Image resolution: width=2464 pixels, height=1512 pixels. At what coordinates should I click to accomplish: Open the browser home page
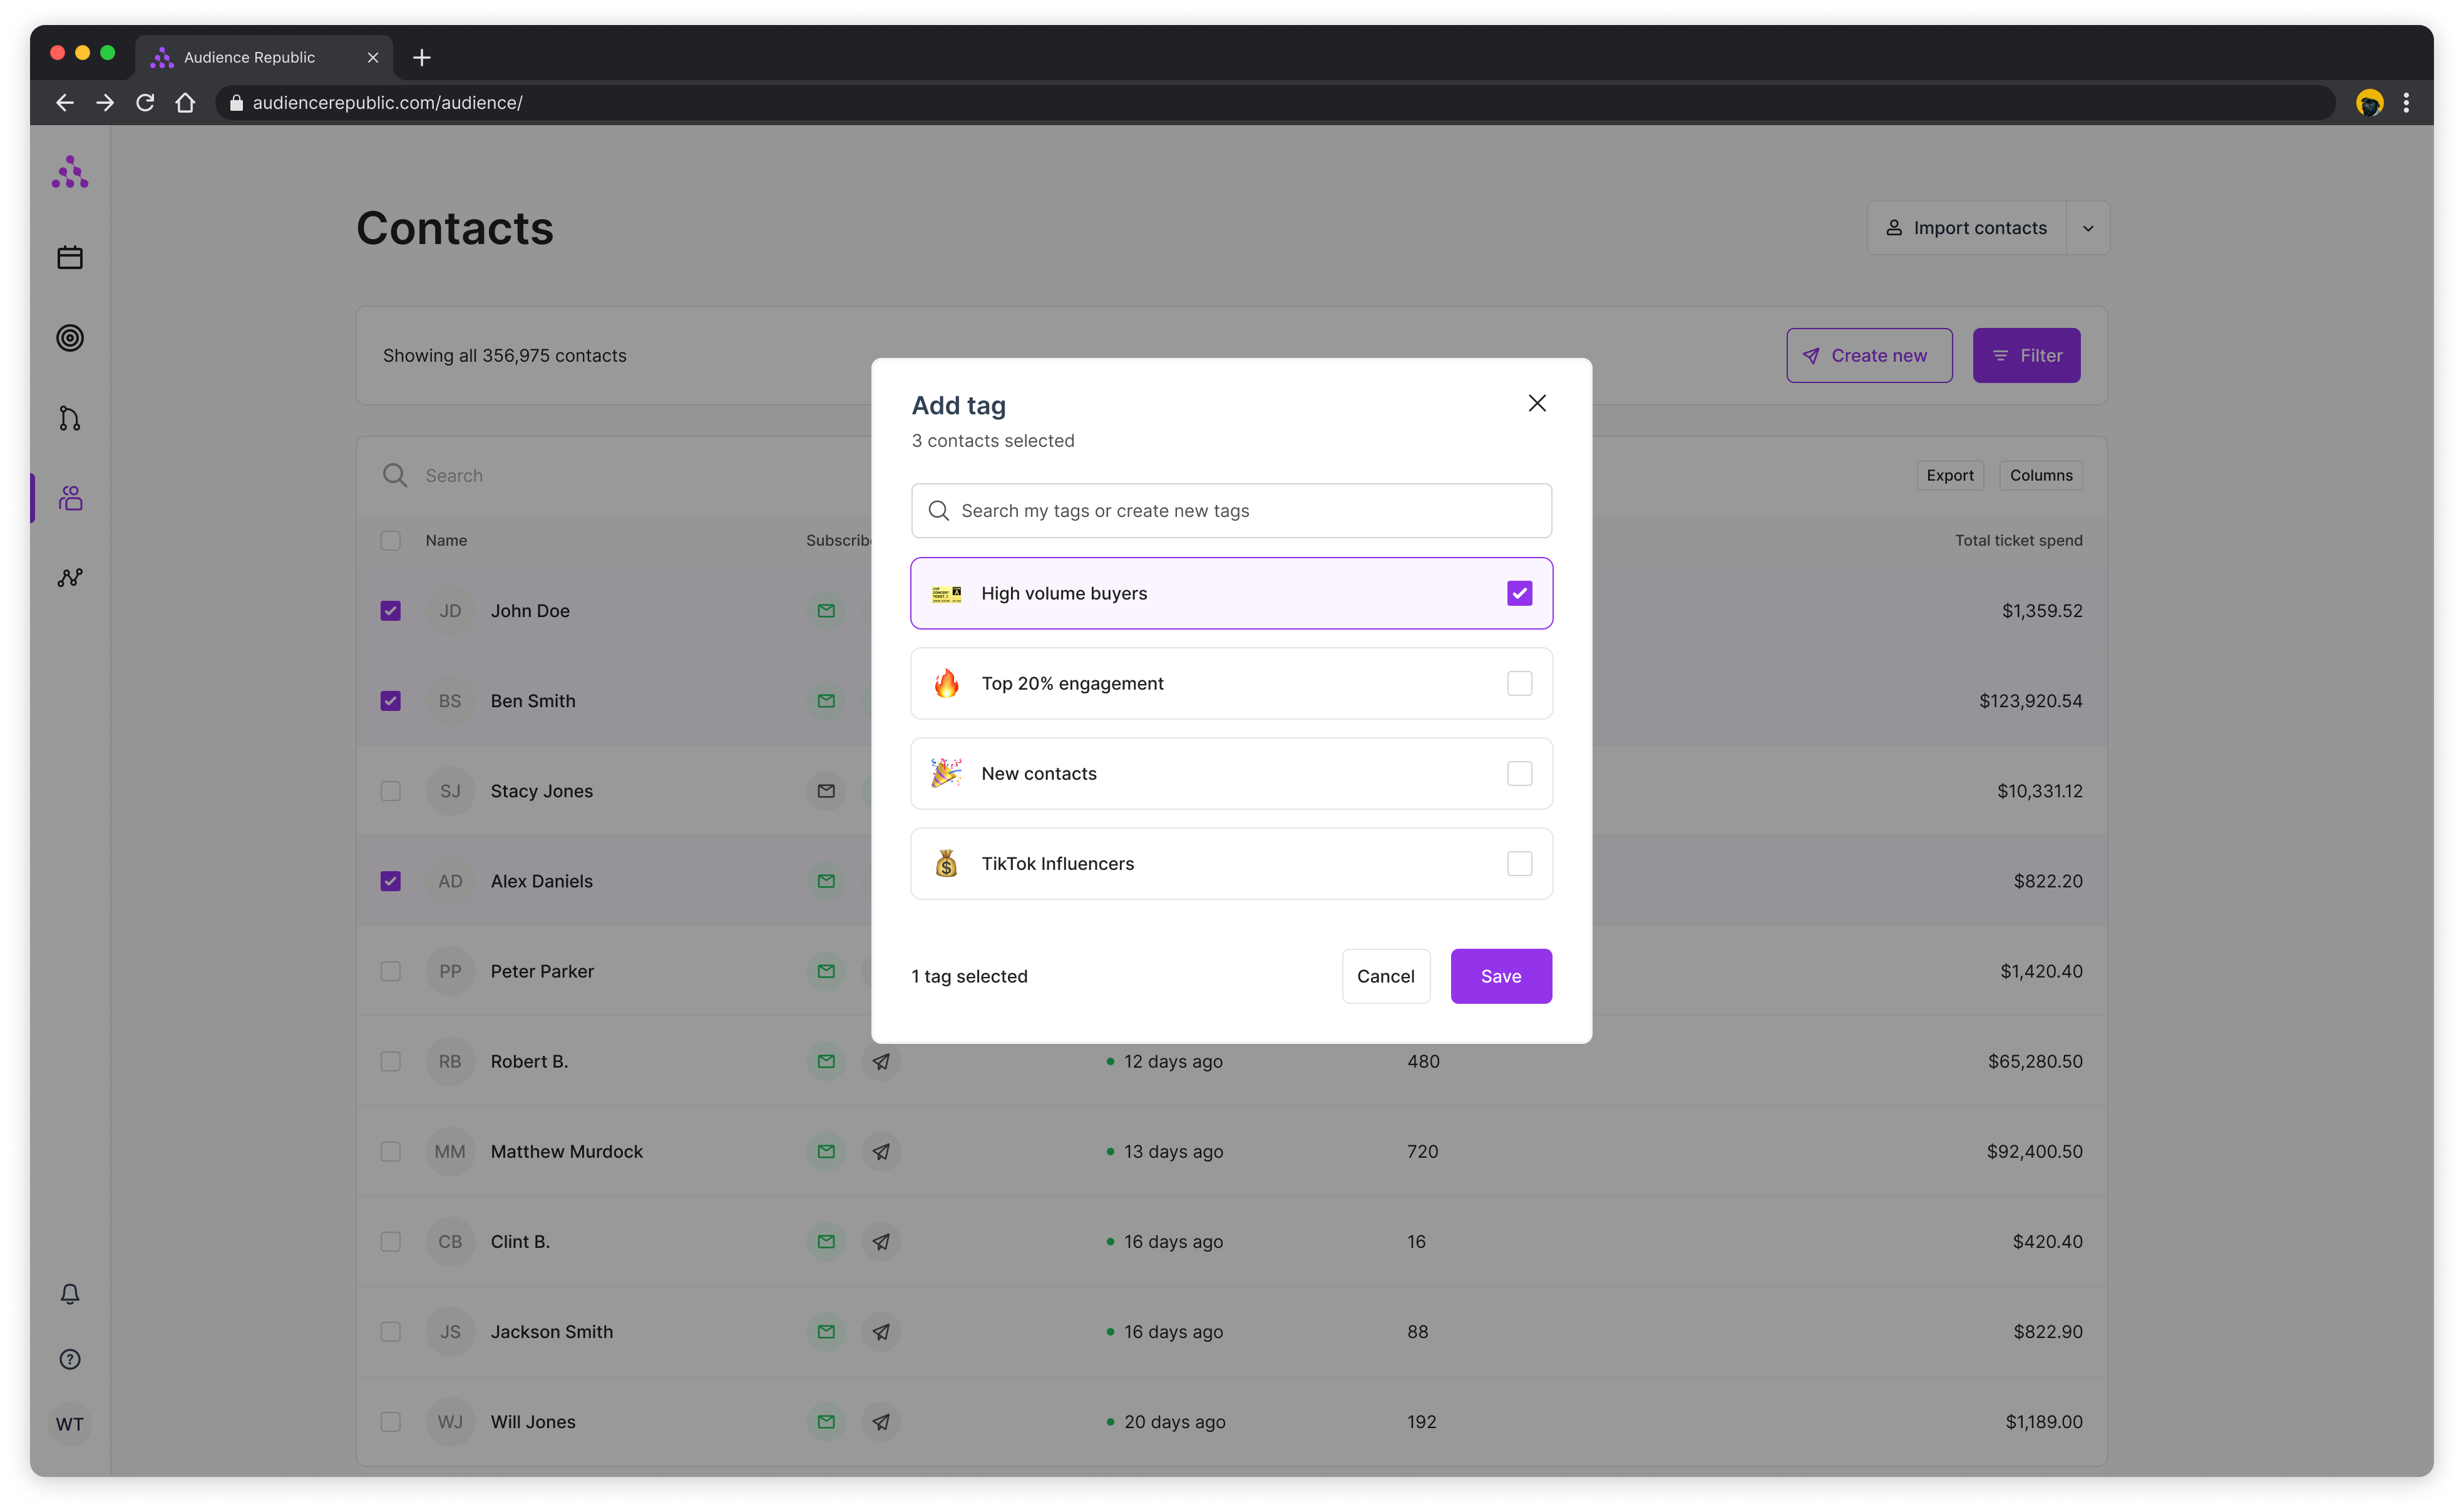(x=185, y=103)
